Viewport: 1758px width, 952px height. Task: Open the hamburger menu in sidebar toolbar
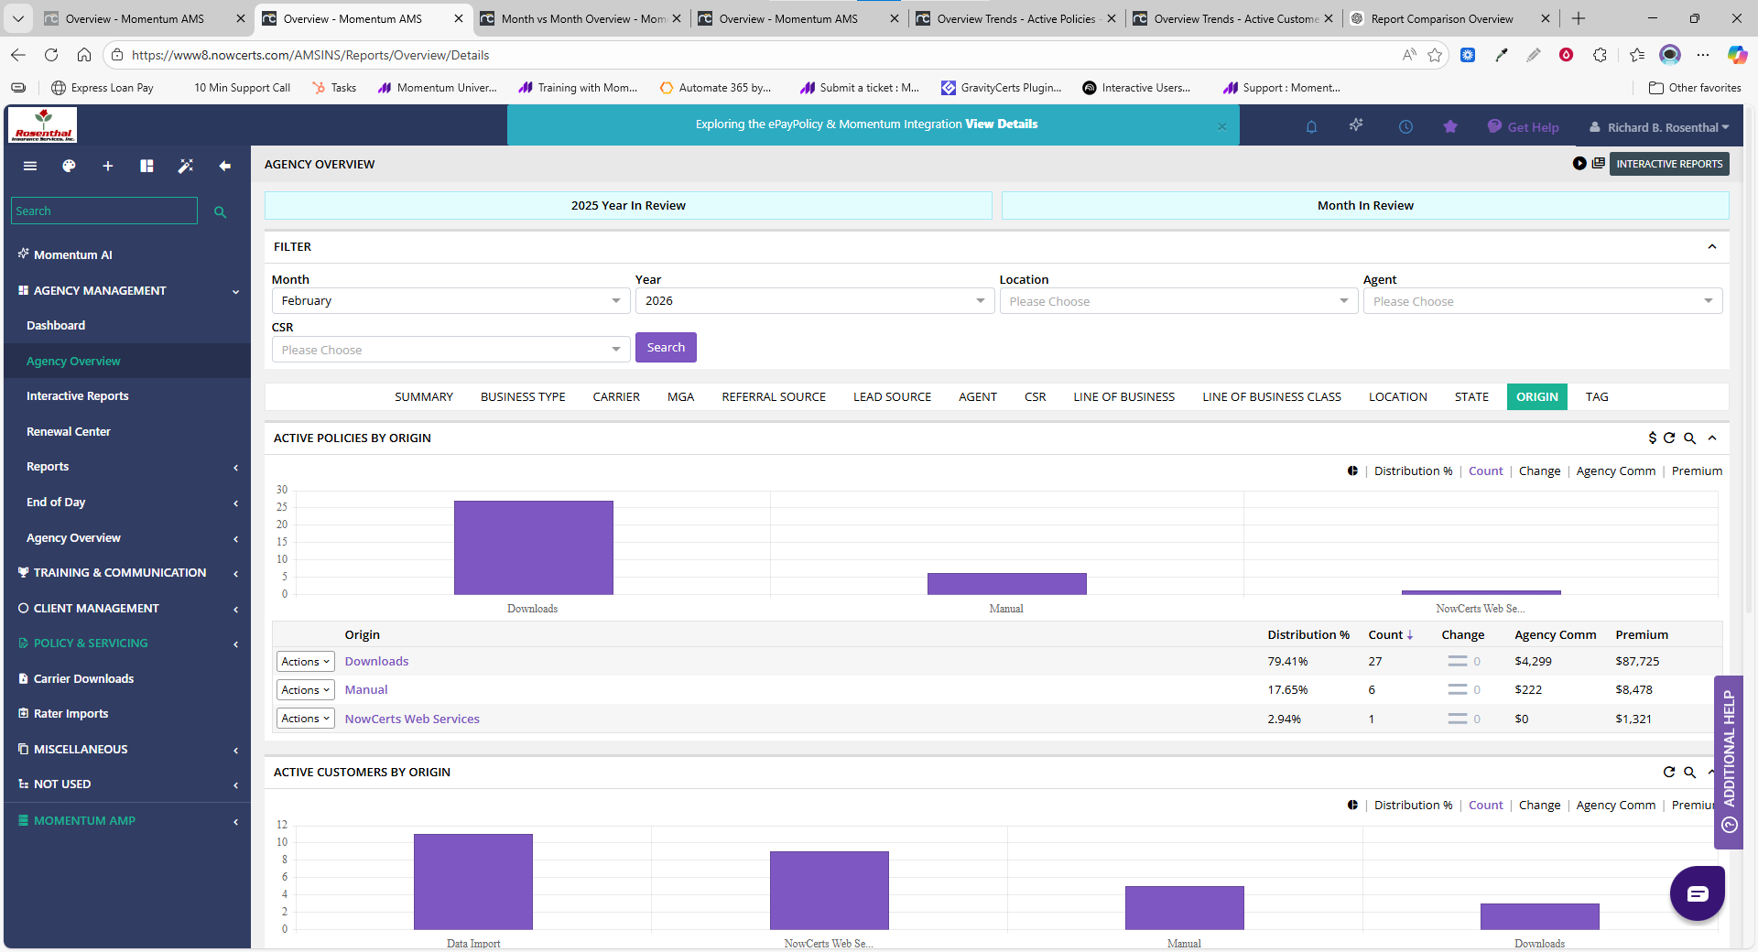pos(30,166)
